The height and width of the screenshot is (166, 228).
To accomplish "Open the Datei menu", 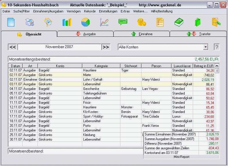I will coord(6,11).
